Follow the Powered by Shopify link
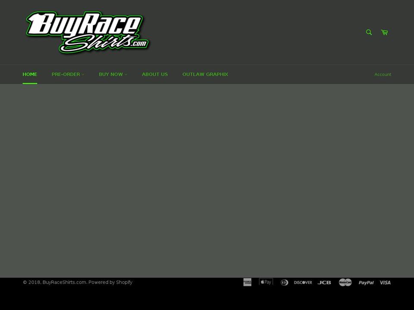Viewport: 414px width, 310px height. (110, 282)
